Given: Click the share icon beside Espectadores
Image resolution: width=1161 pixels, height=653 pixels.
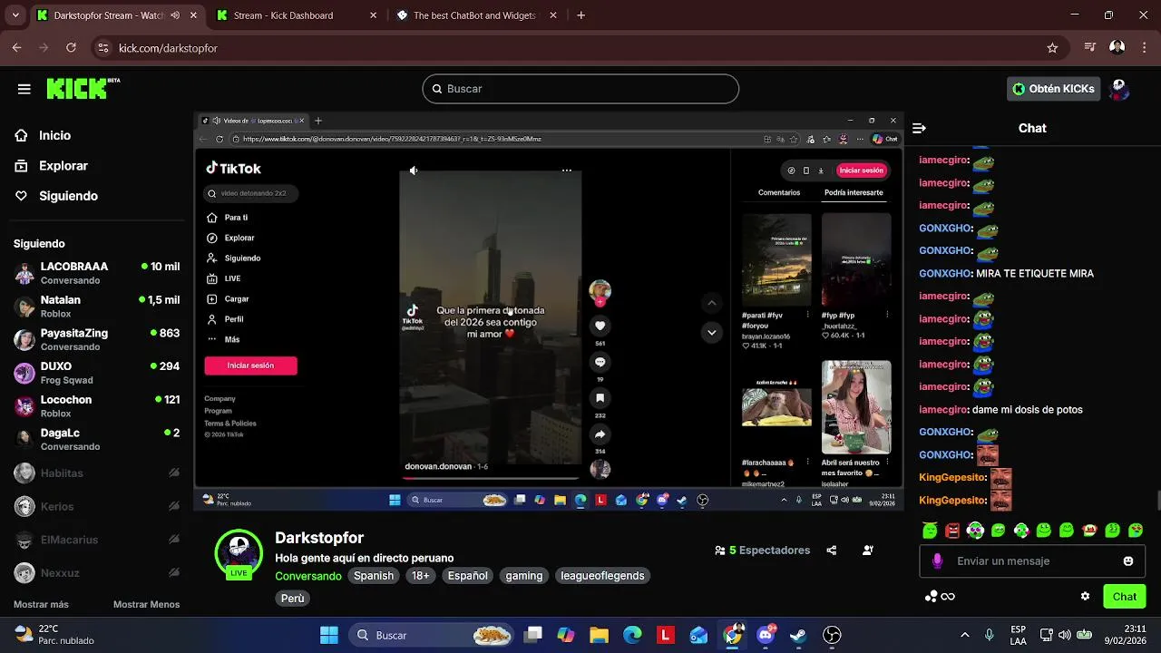Looking at the screenshot, I should click(x=832, y=551).
